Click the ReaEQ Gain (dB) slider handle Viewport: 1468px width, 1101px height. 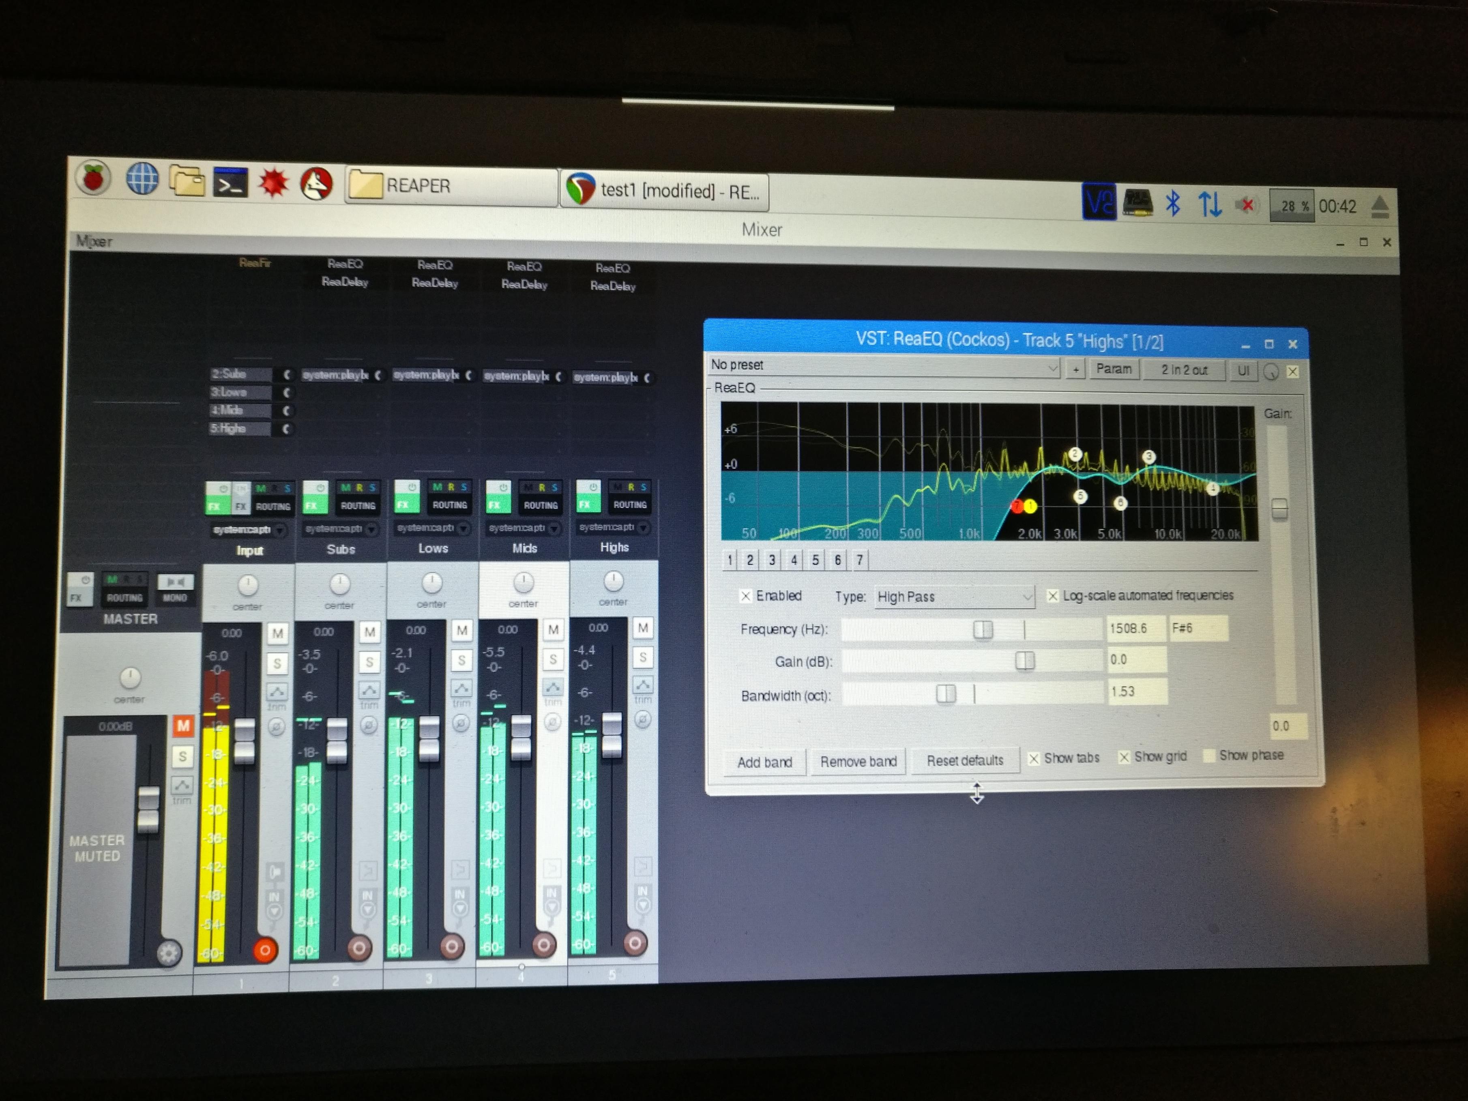coord(1025,661)
